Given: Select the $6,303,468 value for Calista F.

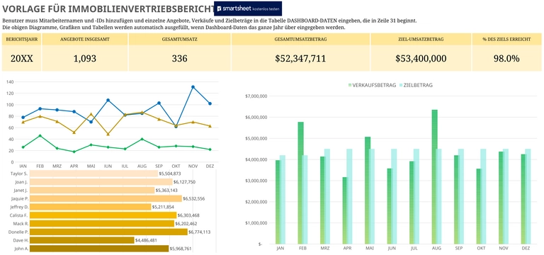Looking at the screenshot, I should (x=188, y=215).
